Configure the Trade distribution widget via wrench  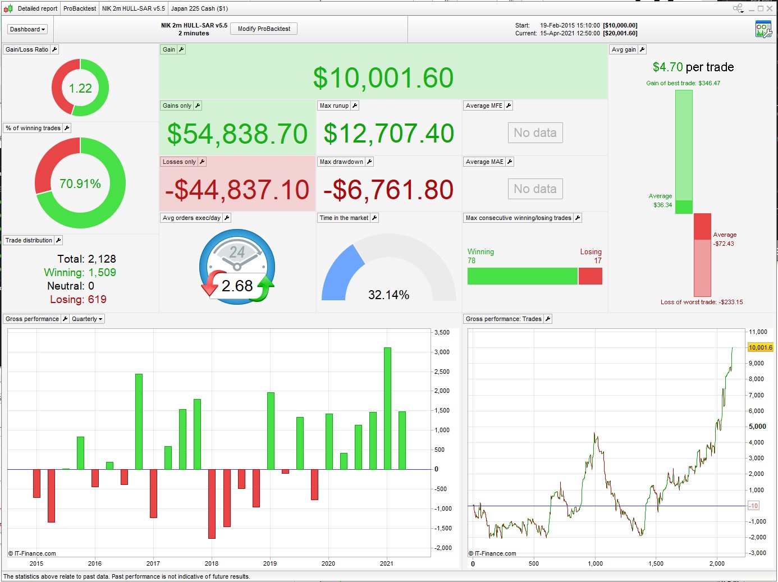[x=58, y=240]
